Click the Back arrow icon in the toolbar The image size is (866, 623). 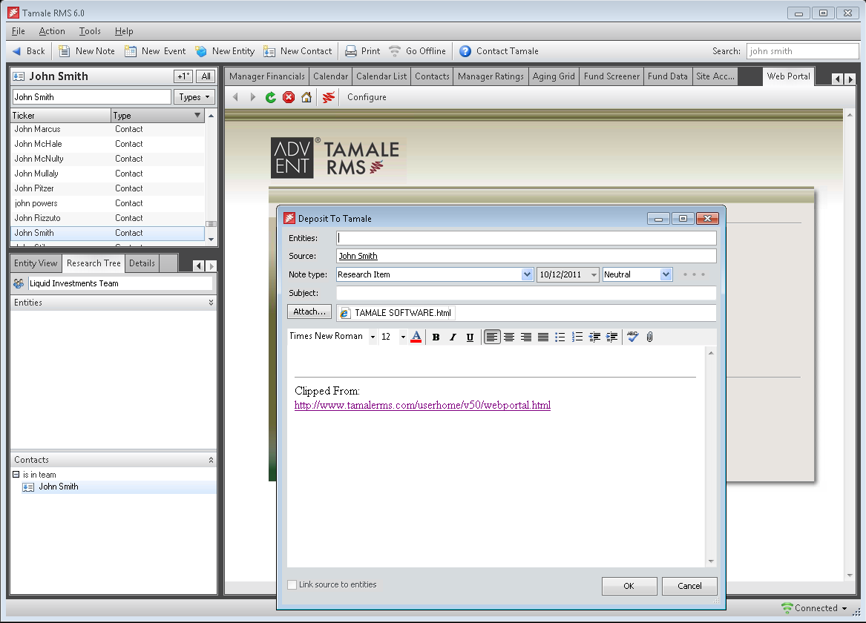[x=16, y=51]
